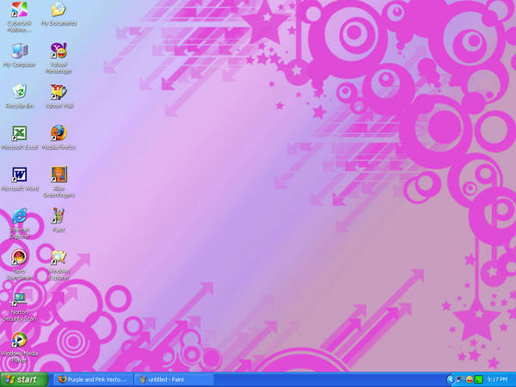Viewport: 516px width, 387px height.
Task: Select the My Computer desktop icon
Action: click(x=20, y=51)
